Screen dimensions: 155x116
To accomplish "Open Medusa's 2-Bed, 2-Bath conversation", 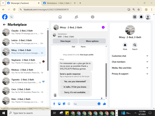I will 23,71.
